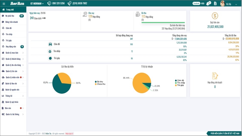Viewport: 242px width, 136px height.
Task: Click the Facebook badge in header
Action: pyautogui.click(x=196, y=3)
